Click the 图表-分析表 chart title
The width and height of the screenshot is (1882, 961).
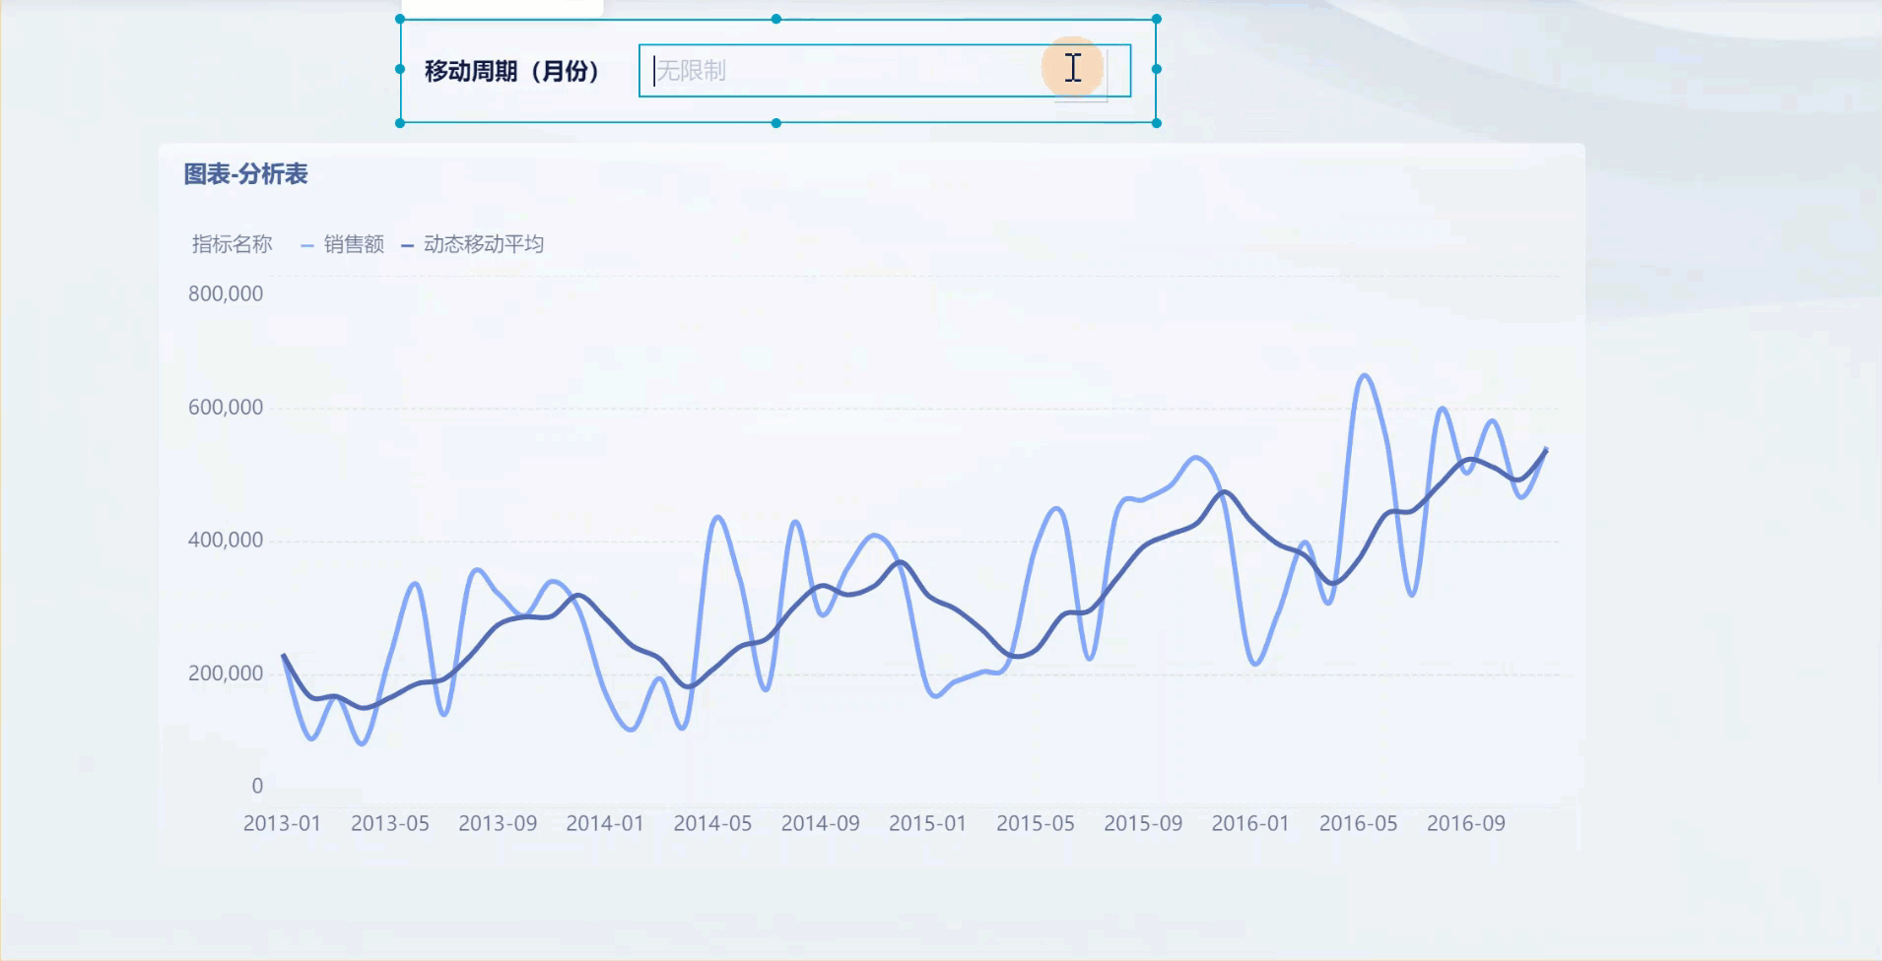coord(245,174)
